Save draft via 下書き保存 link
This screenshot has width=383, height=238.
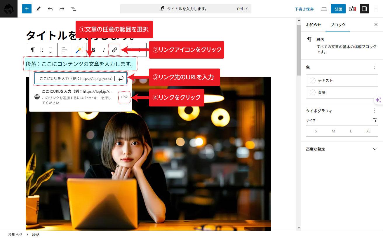pyautogui.click(x=304, y=9)
